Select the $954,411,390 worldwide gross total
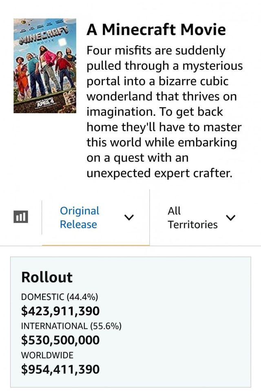261x391 pixels. point(60,369)
